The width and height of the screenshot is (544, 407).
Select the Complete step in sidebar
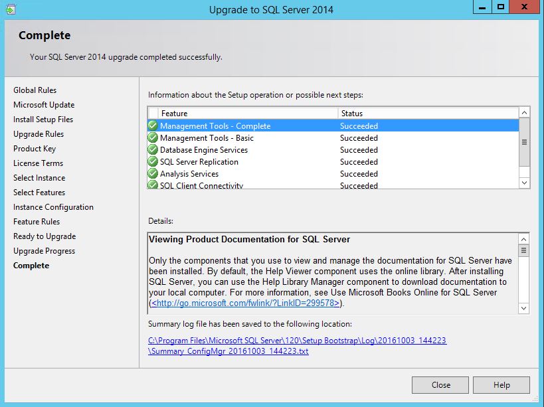(x=31, y=266)
